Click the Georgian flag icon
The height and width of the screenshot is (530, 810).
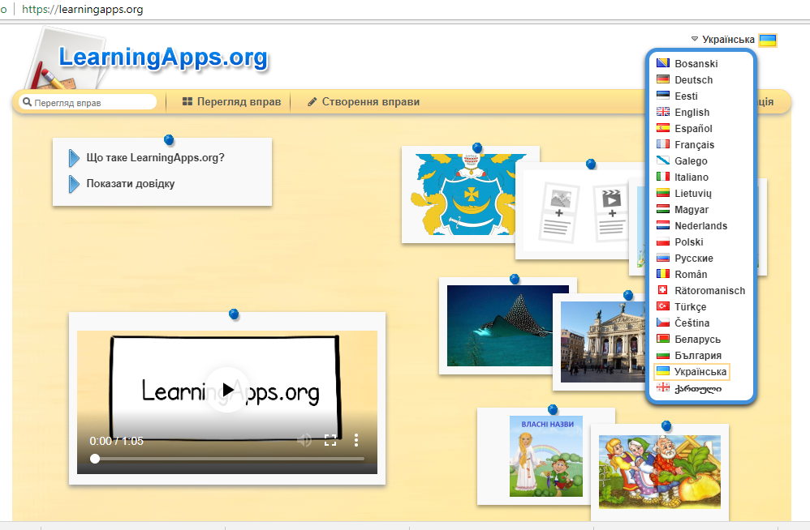pos(663,387)
